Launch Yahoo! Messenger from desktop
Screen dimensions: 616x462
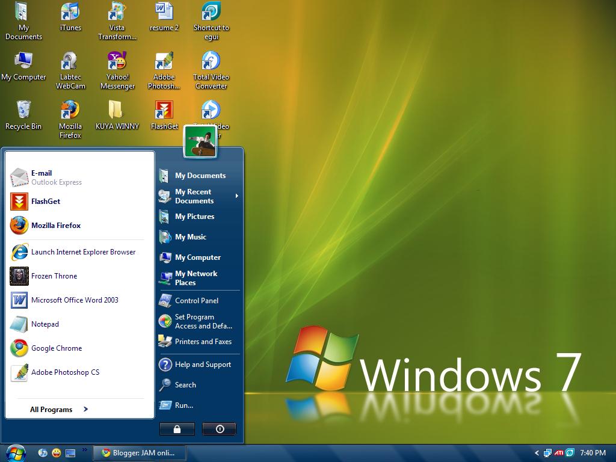[x=117, y=71]
